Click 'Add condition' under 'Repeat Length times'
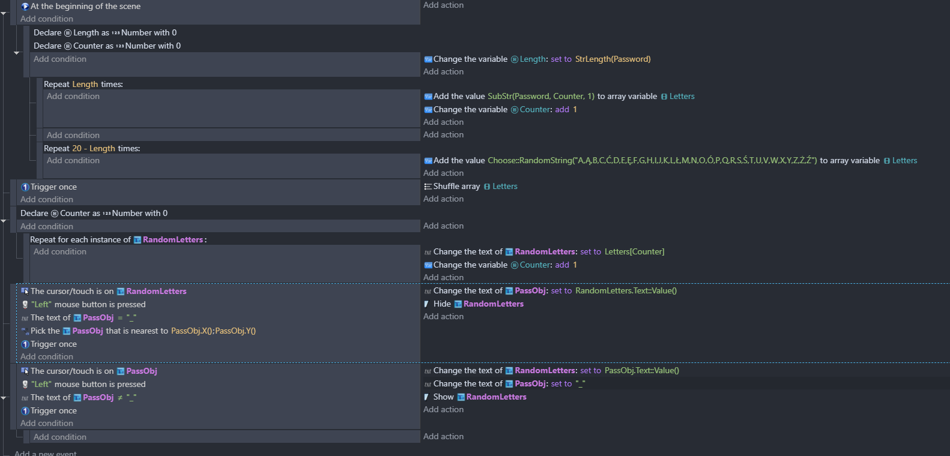950x456 pixels. point(73,97)
